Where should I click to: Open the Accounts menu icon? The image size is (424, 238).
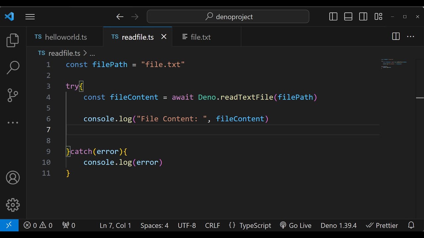tap(13, 178)
